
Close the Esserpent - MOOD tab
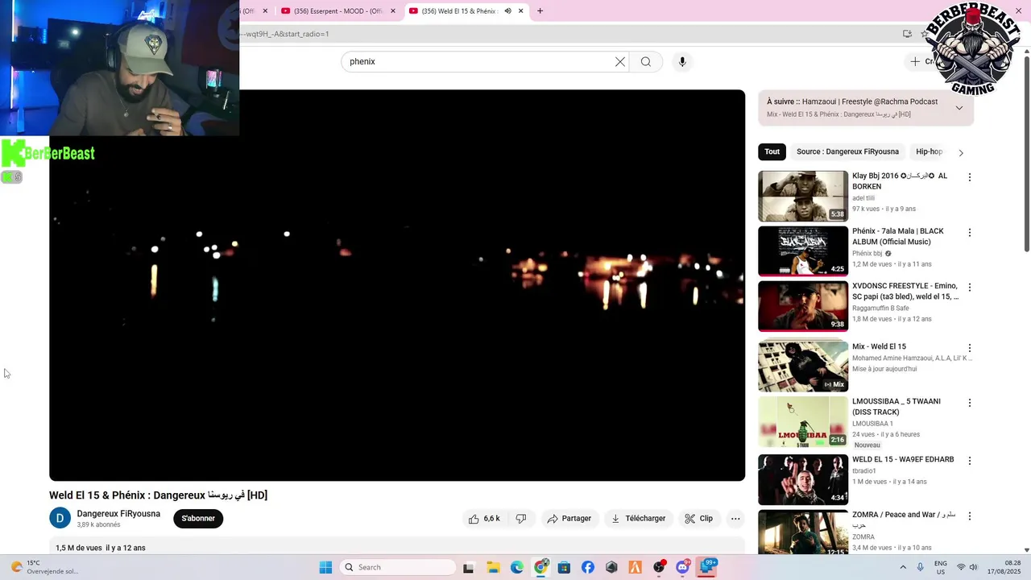(393, 11)
